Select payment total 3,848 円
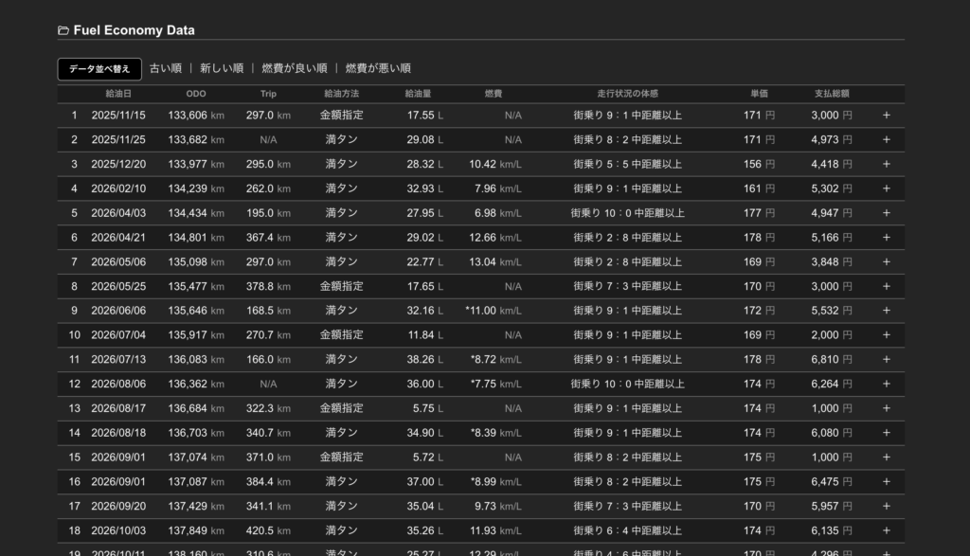The width and height of the screenshot is (970, 556). click(832, 261)
